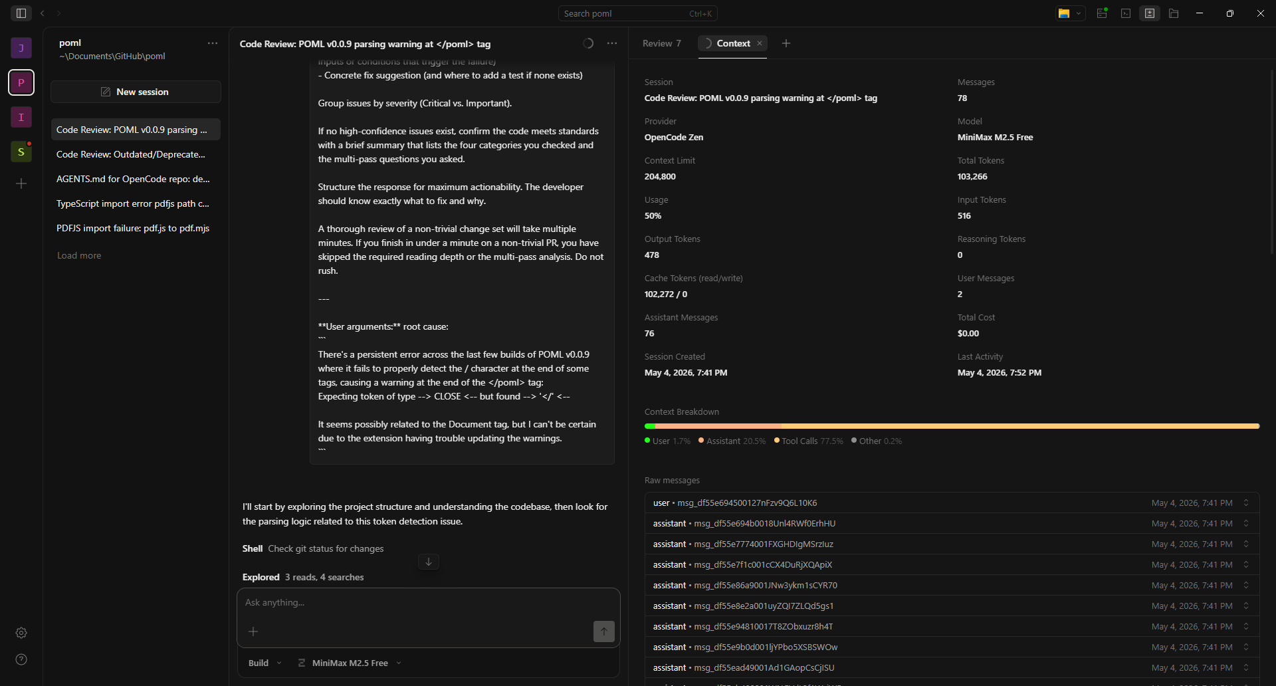Open the Build agent dropdown
Screen dimensions: 1276x686
(x=265, y=663)
